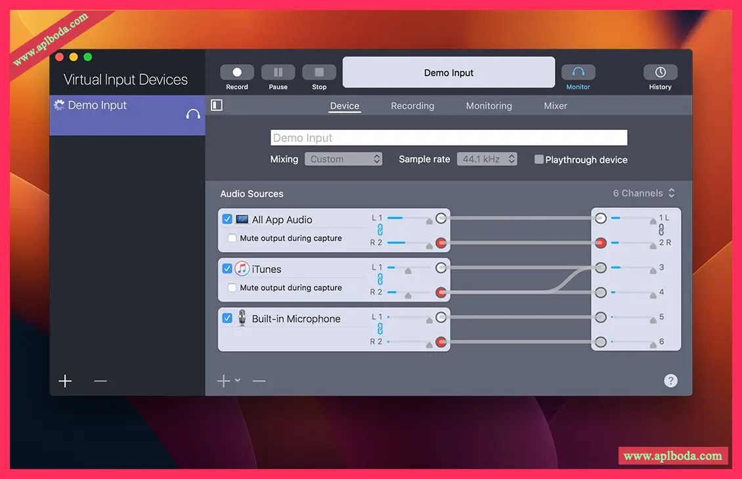Image resolution: width=742 pixels, height=479 pixels.
Task: Open the History clock icon
Action: 660,72
